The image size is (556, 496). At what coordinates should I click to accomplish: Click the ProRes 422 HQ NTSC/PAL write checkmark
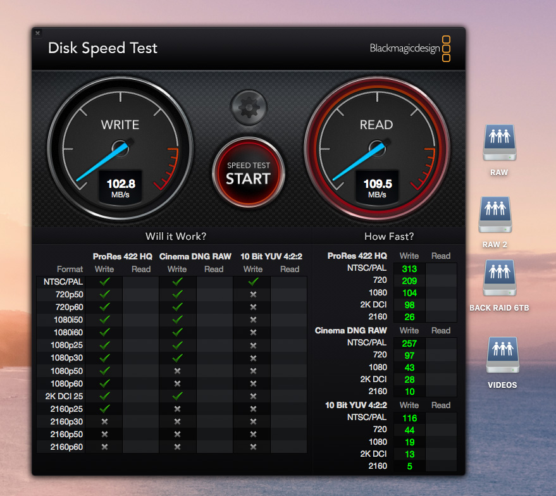[x=104, y=282]
